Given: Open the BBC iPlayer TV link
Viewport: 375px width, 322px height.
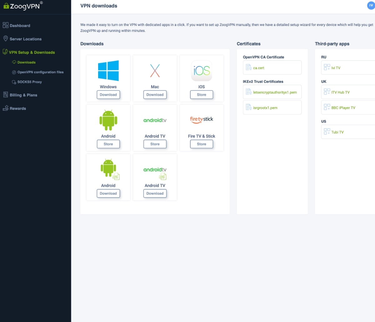Looking at the screenshot, I should coord(348,107).
